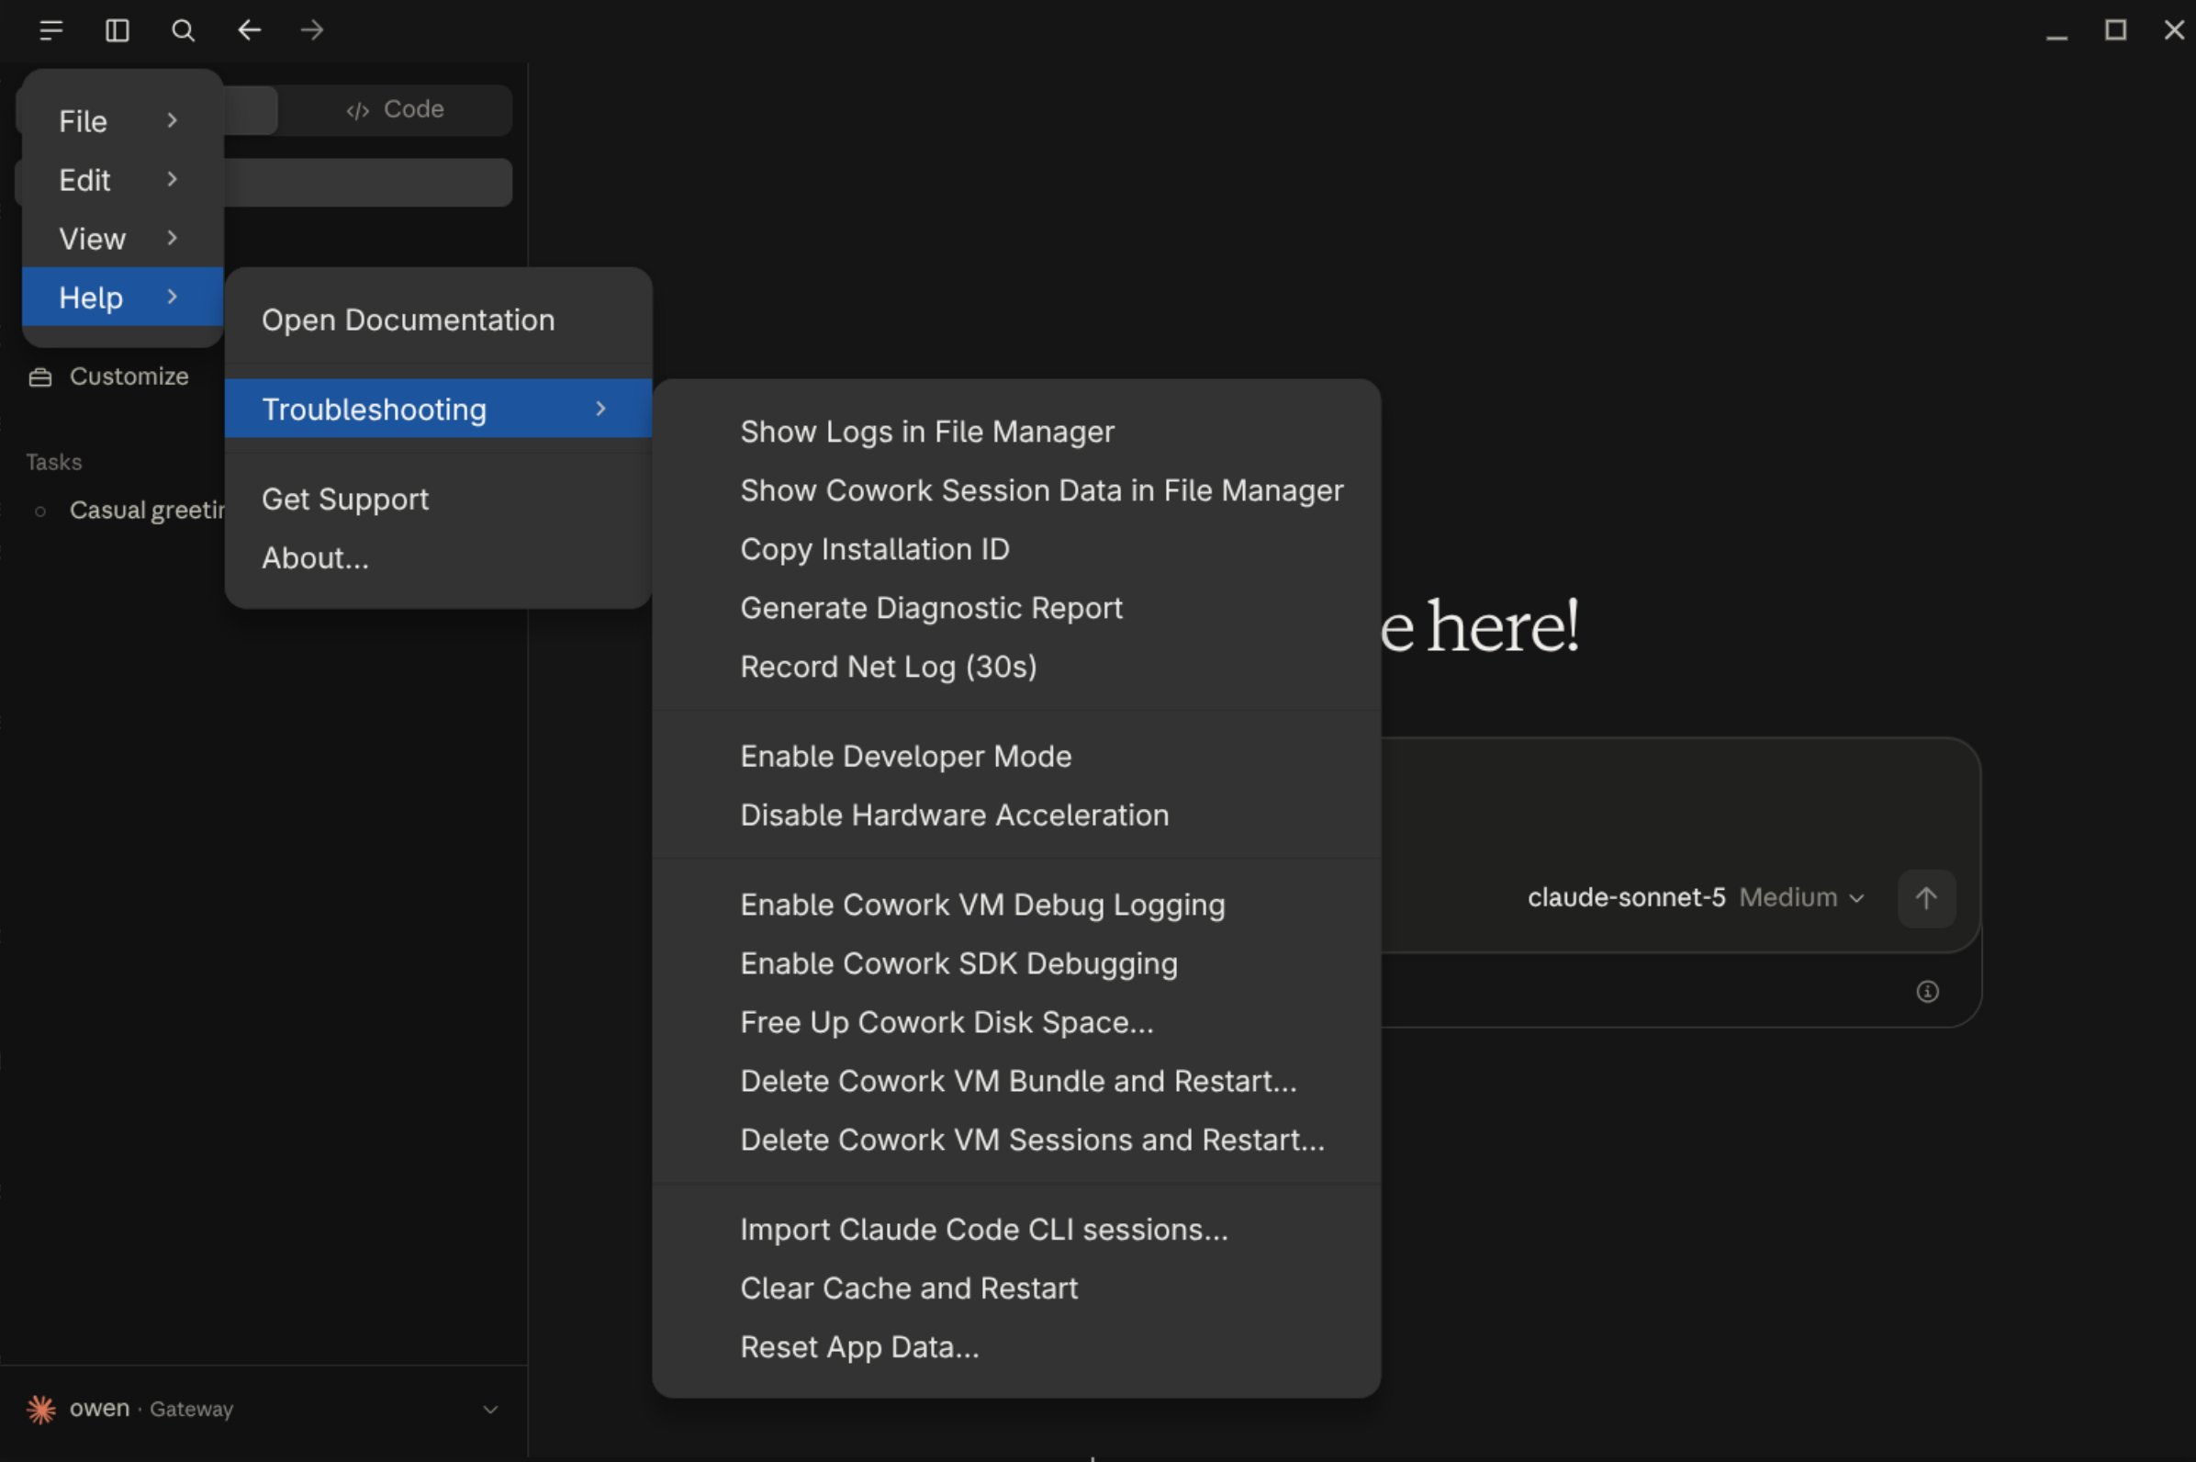Open the claude-sonnet-5 model selector

(1627, 898)
